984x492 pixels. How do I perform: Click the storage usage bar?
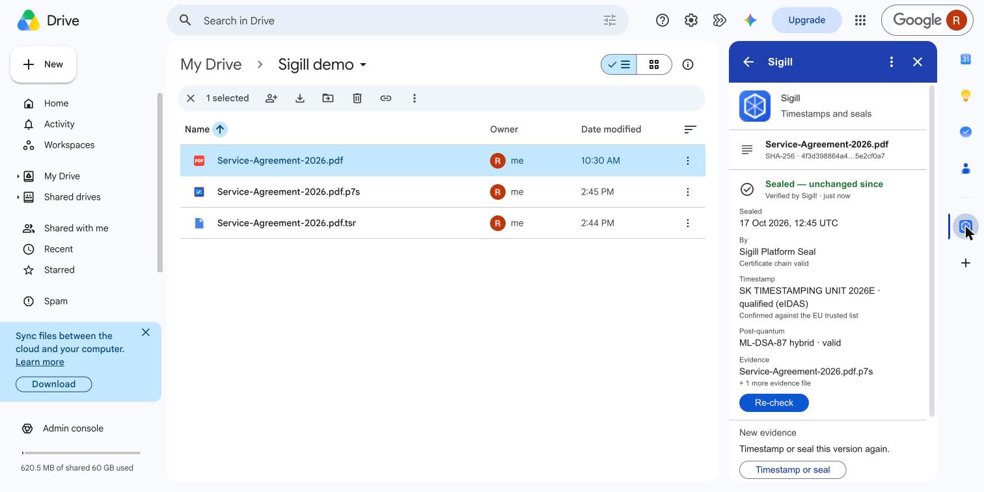[x=81, y=453]
